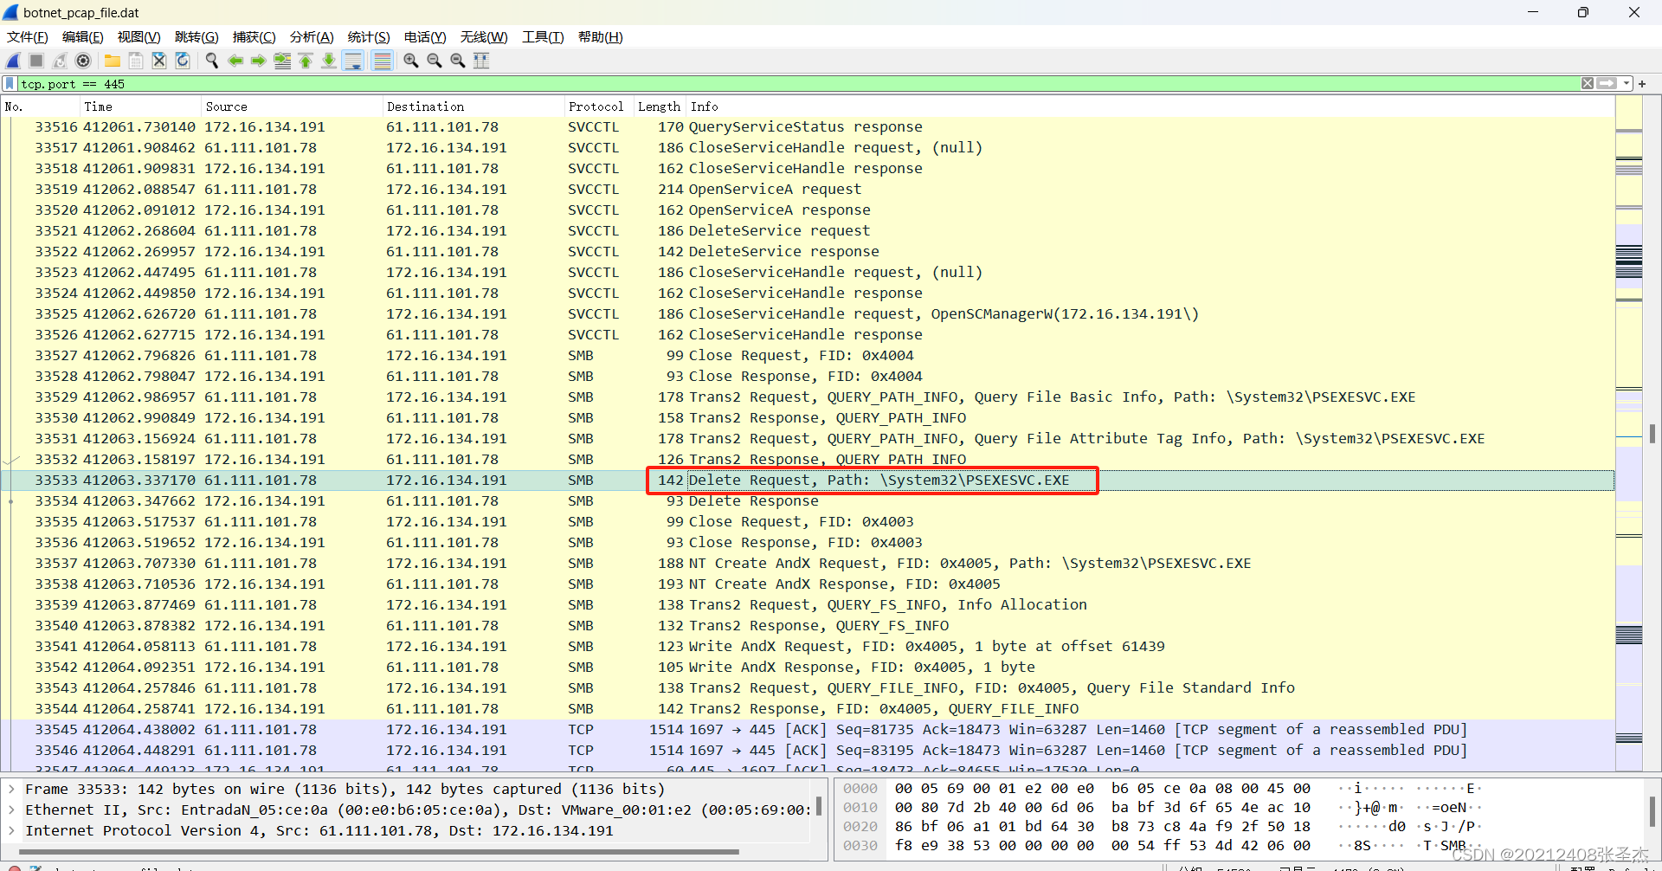The width and height of the screenshot is (1662, 871).
Task: Open the 捕获(C) menu
Action: coord(254,37)
